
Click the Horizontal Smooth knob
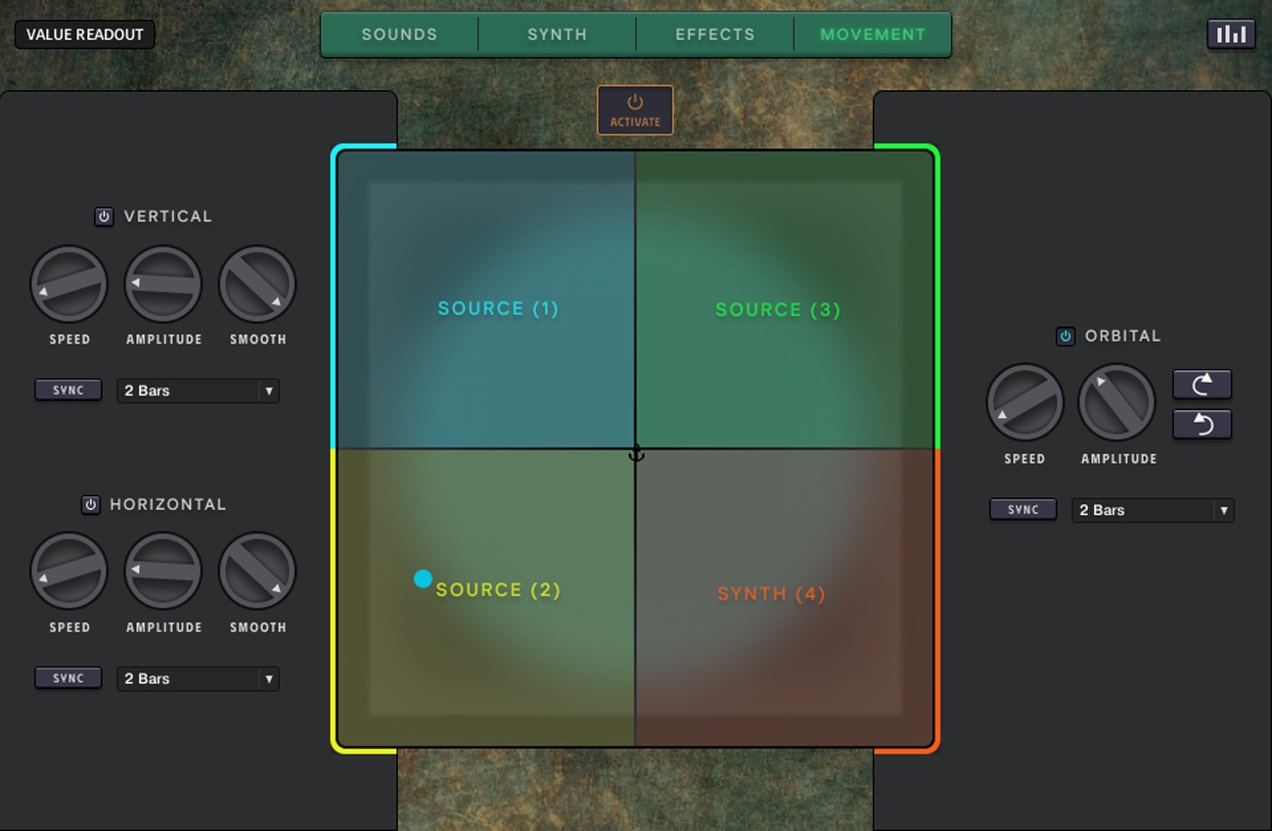256,570
